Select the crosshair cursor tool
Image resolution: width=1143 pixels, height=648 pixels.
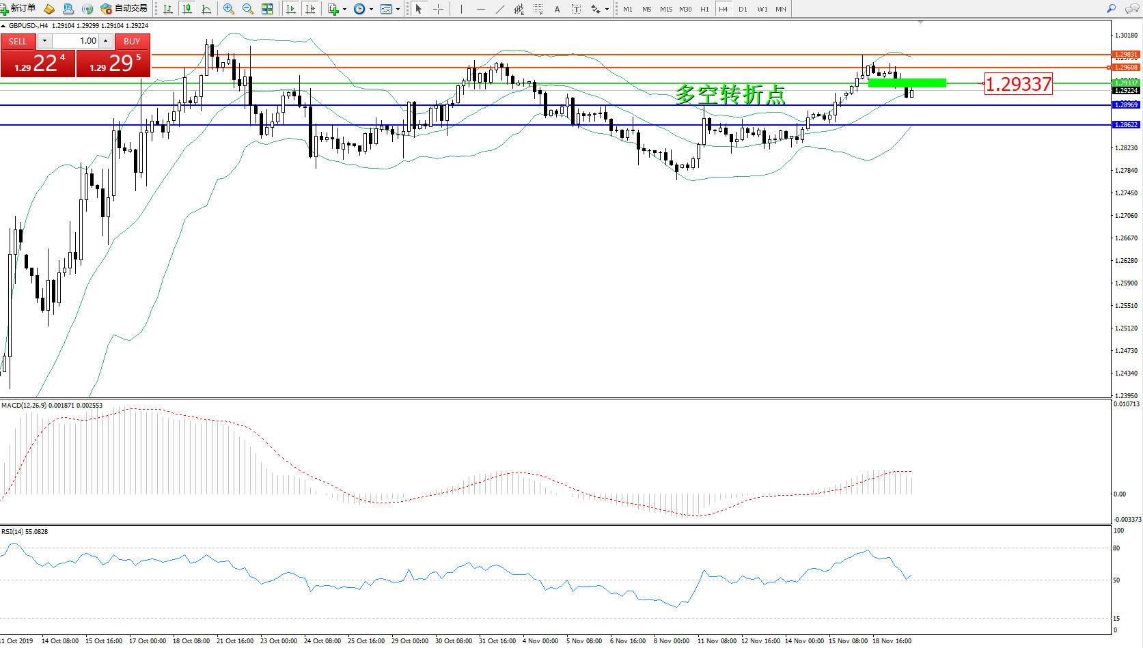click(439, 9)
